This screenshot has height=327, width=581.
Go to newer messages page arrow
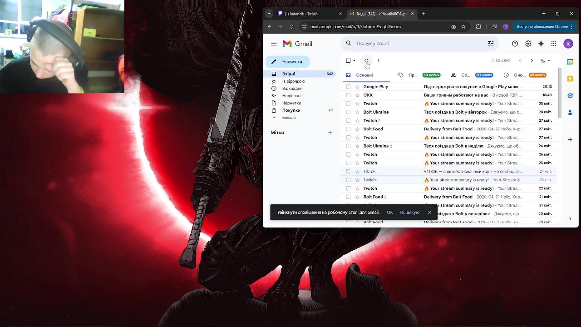click(x=520, y=60)
